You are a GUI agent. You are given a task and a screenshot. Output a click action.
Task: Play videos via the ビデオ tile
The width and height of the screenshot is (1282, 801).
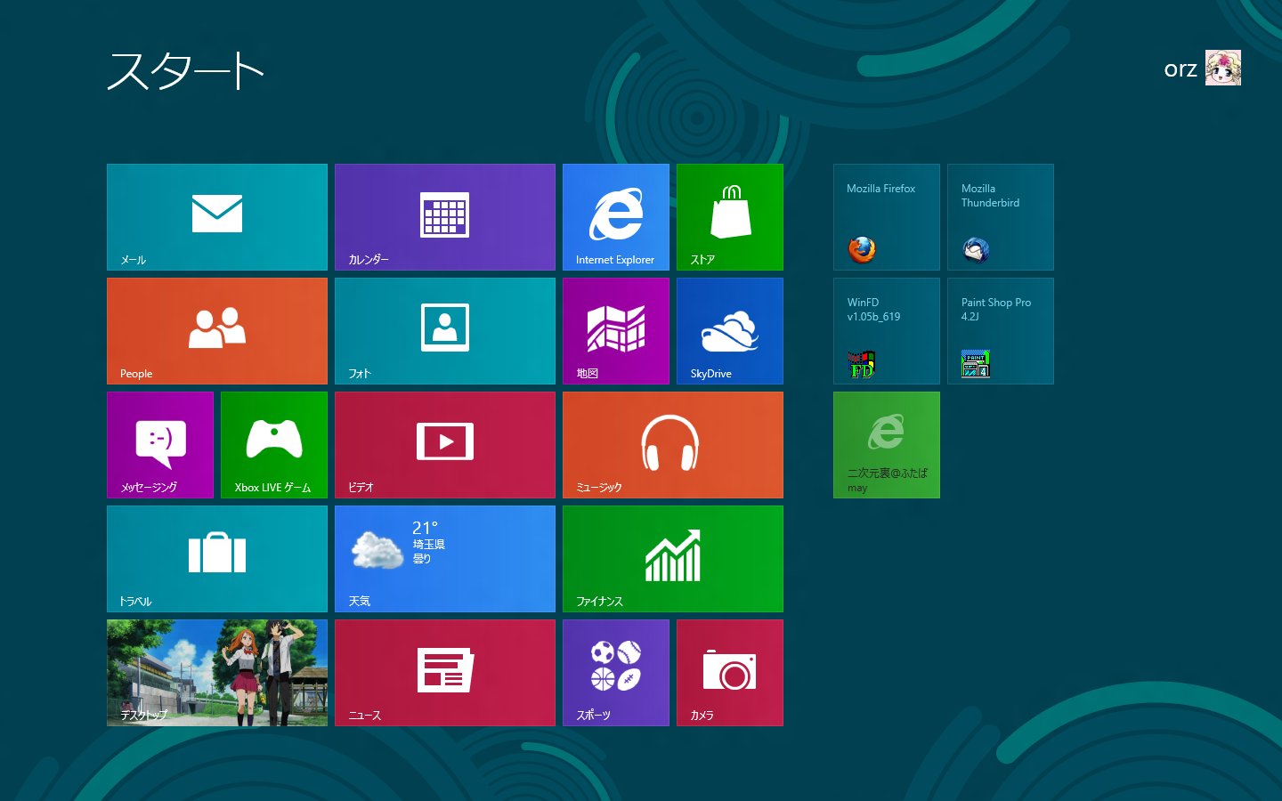(x=445, y=445)
